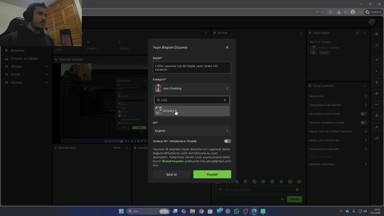The height and width of the screenshot is (216, 384).
Task: Edit Yayın bilgisi with pencil icon
Action: tap(358, 33)
